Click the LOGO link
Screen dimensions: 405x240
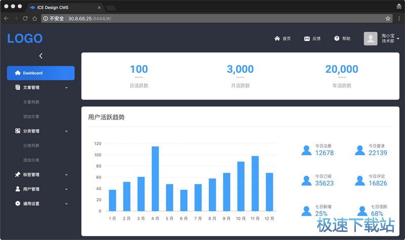tap(25, 39)
